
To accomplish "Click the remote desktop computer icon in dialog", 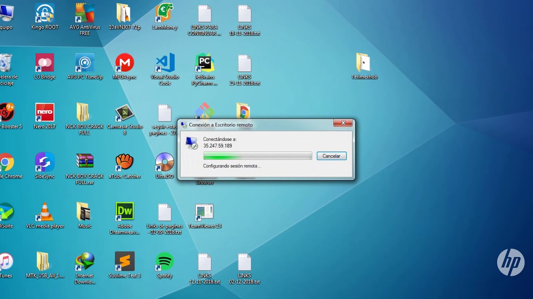I will 192,143.
